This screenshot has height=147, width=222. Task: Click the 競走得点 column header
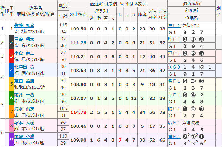(78, 14)
